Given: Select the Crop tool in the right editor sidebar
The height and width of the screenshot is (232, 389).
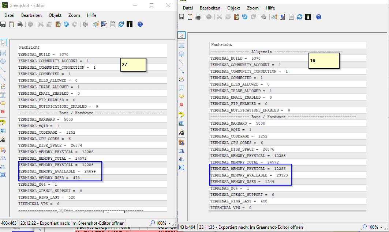Looking at the screenshot, I should (x=182, y=142).
